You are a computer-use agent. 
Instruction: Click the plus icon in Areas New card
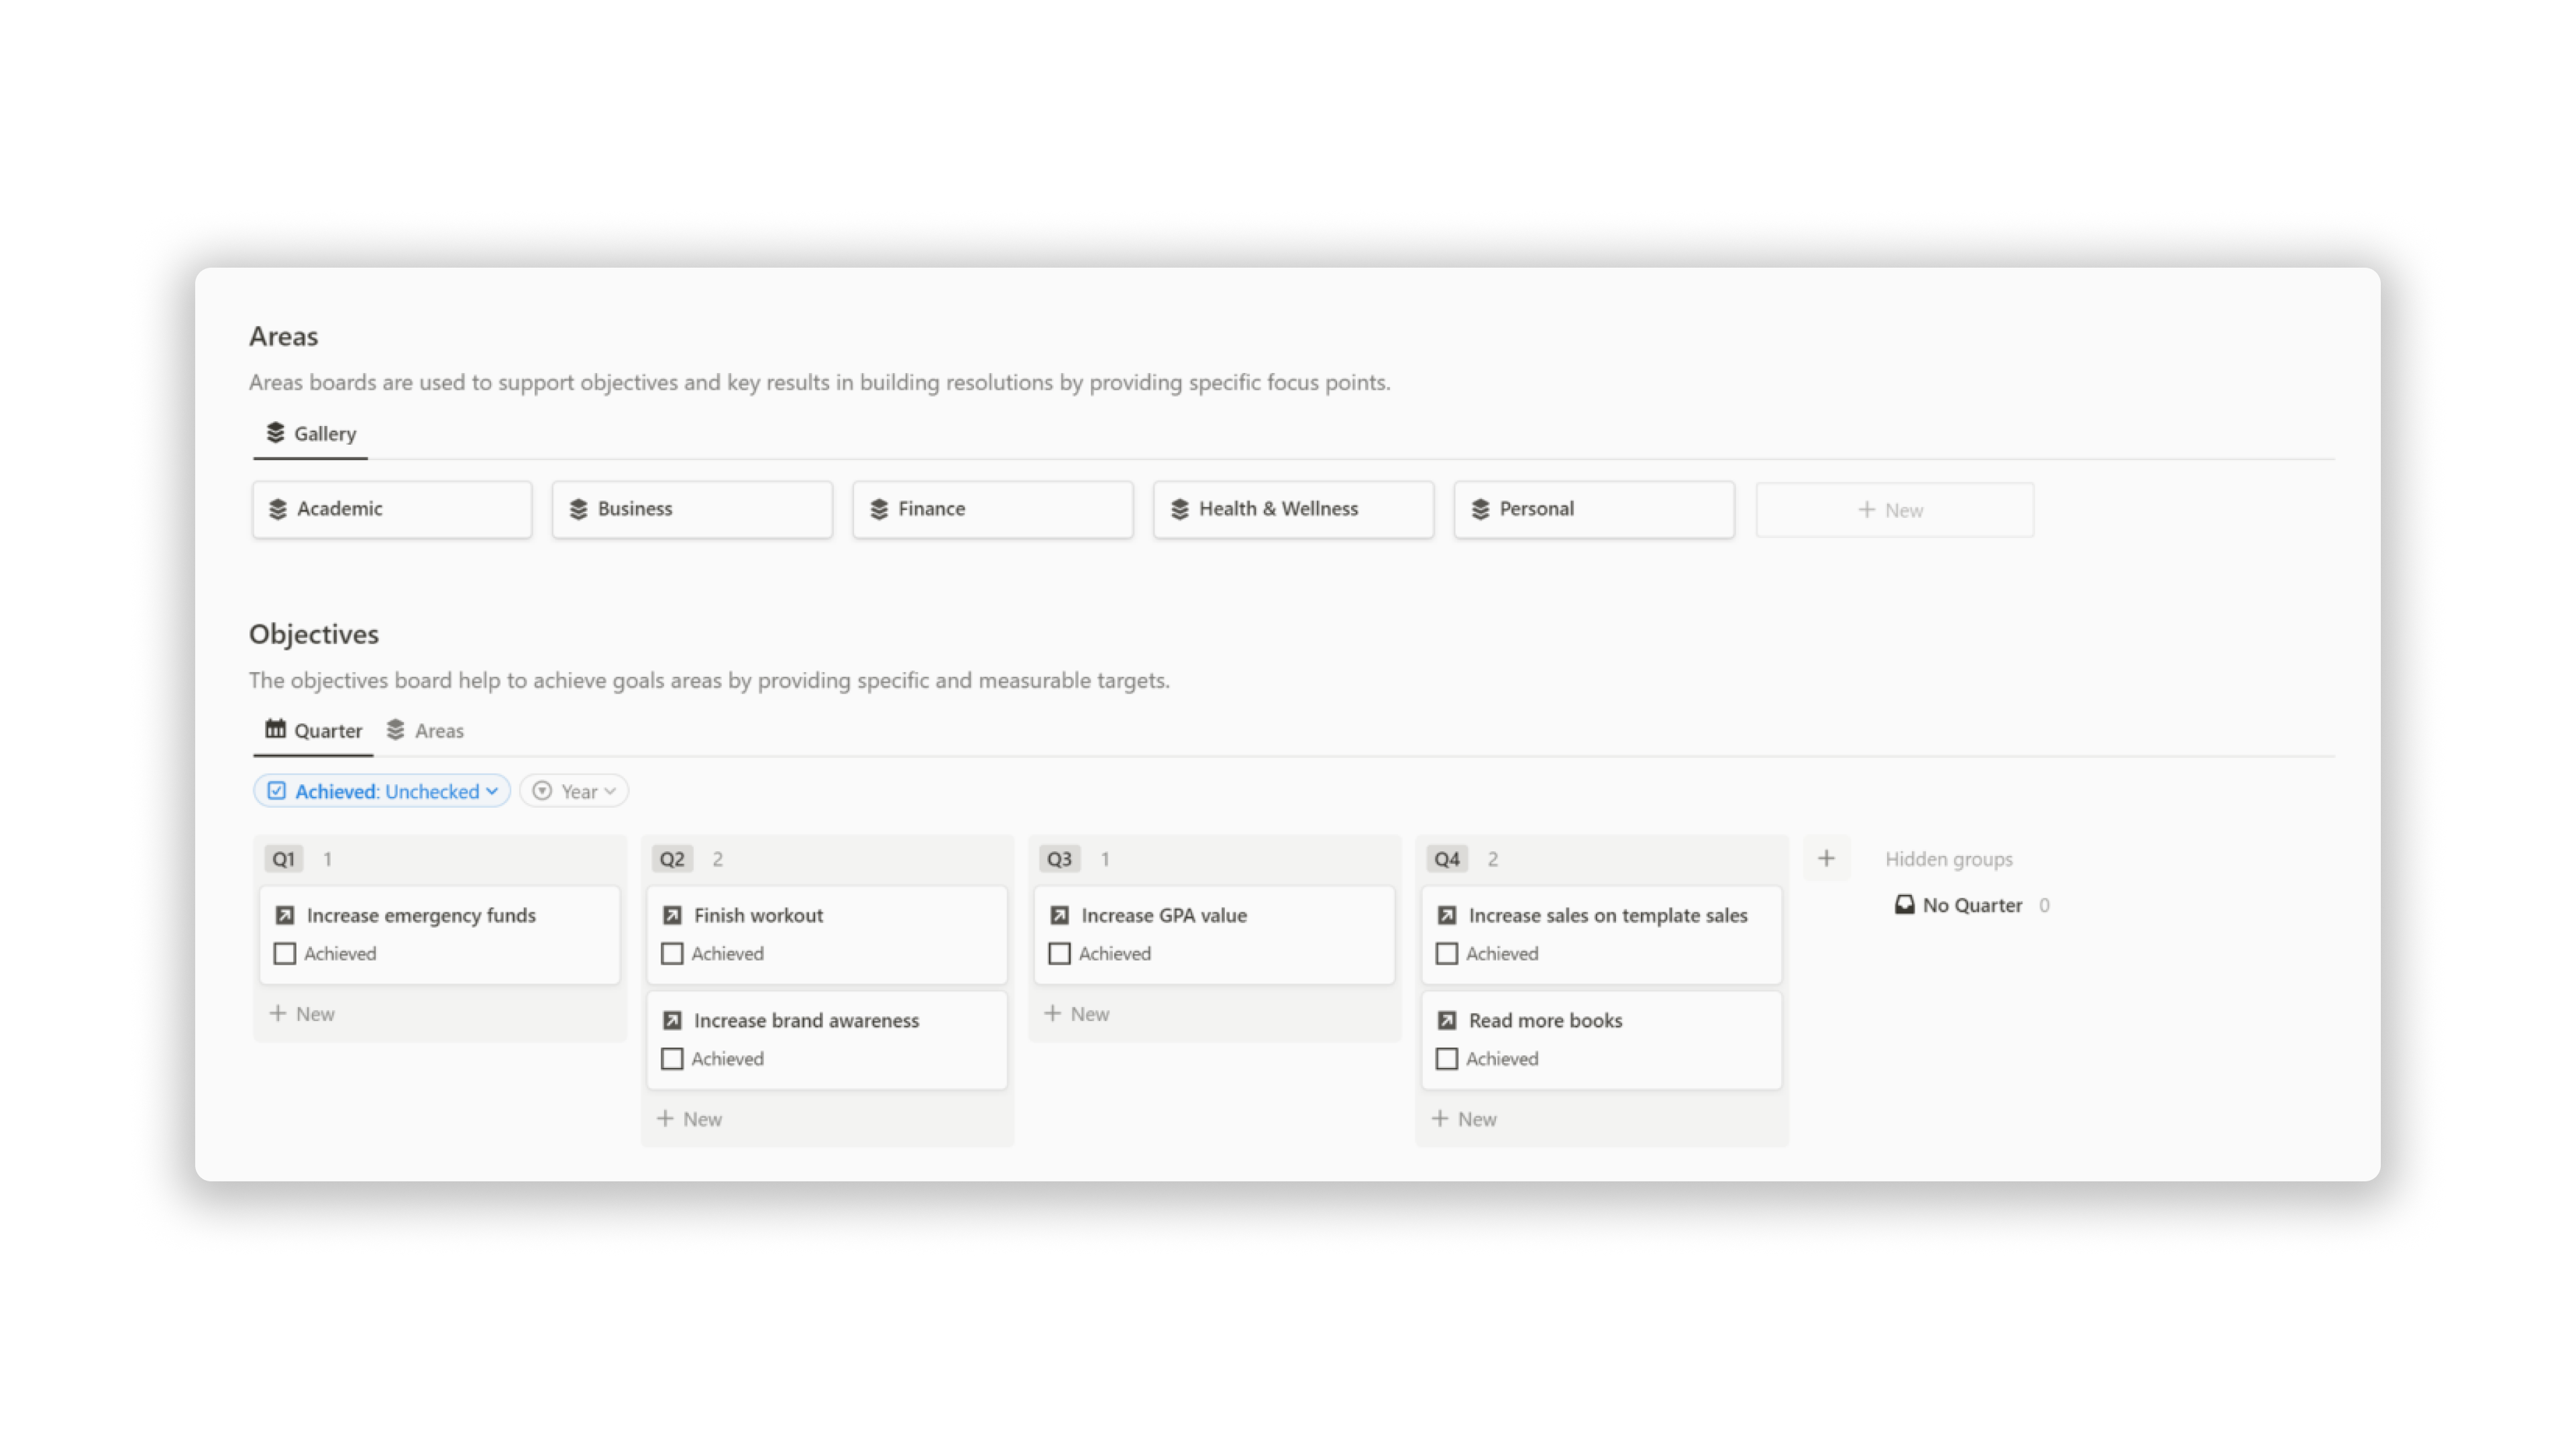[x=1866, y=510]
